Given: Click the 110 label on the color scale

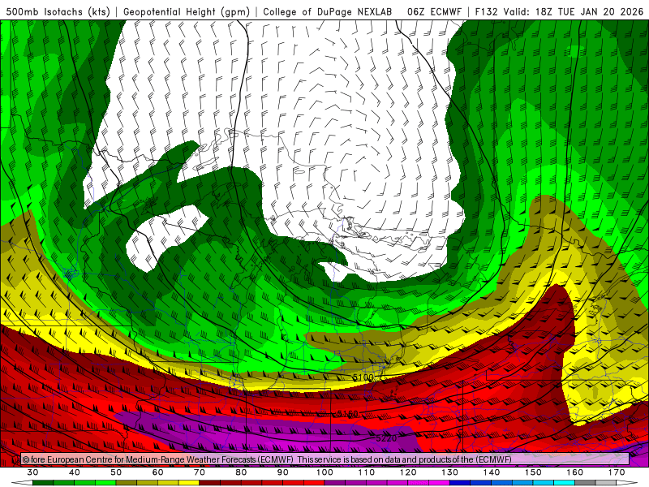Looking at the screenshot, I should [x=367, y=472].
